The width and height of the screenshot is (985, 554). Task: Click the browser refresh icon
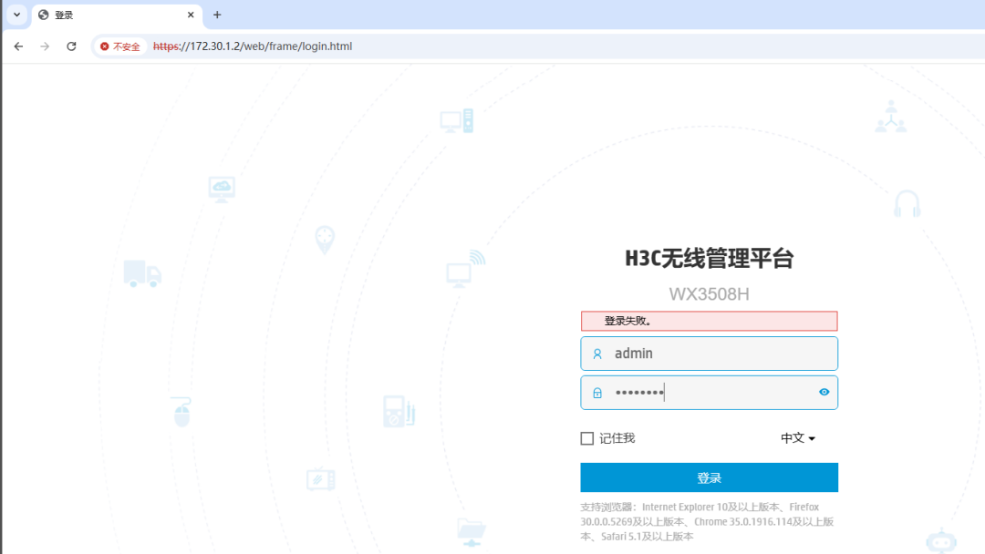pos(71,46)
